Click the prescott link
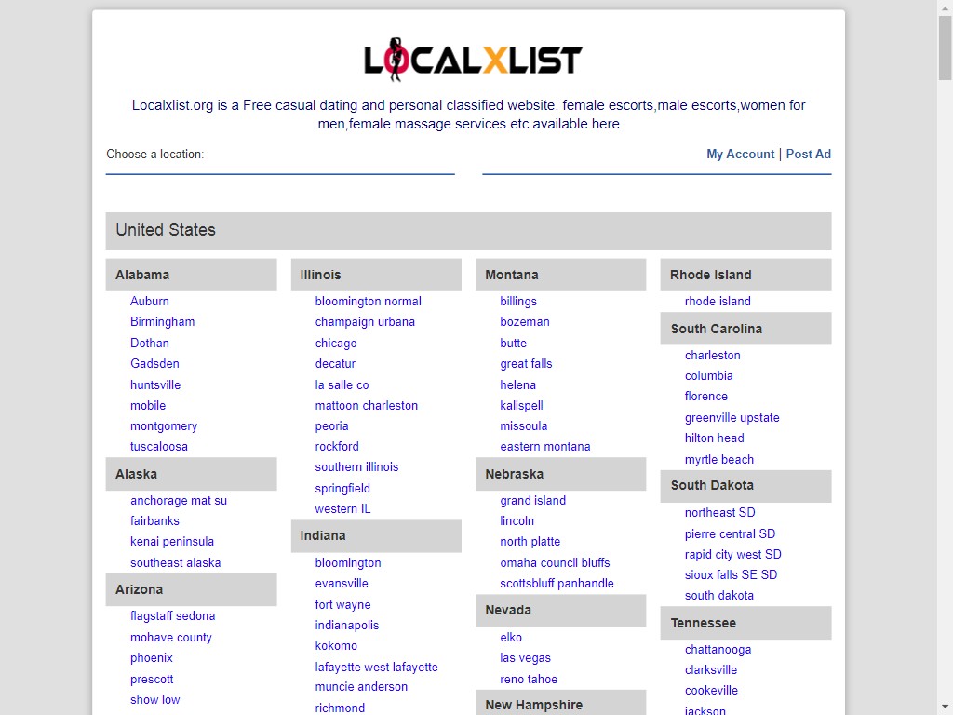The image size is (953, 715). tap(152, 679)
